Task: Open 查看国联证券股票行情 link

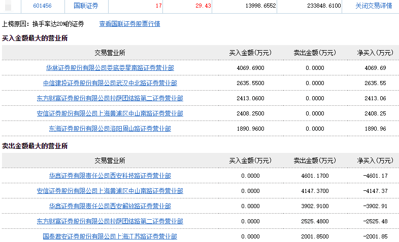Action: 129,24
